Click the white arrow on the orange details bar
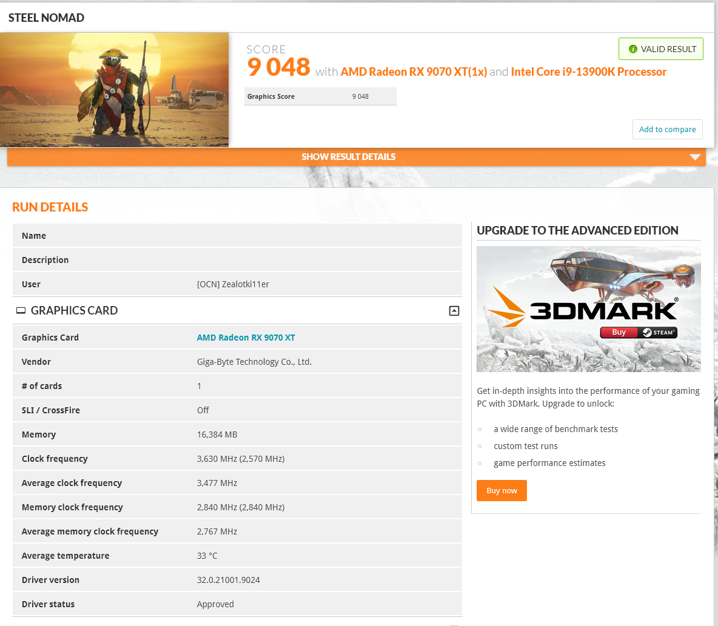The width and height of the screenshot is (718, 626). (694, 157)
